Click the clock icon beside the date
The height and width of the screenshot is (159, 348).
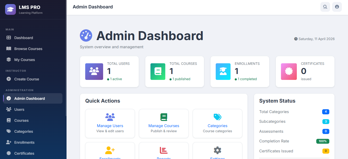pos(296,39)
